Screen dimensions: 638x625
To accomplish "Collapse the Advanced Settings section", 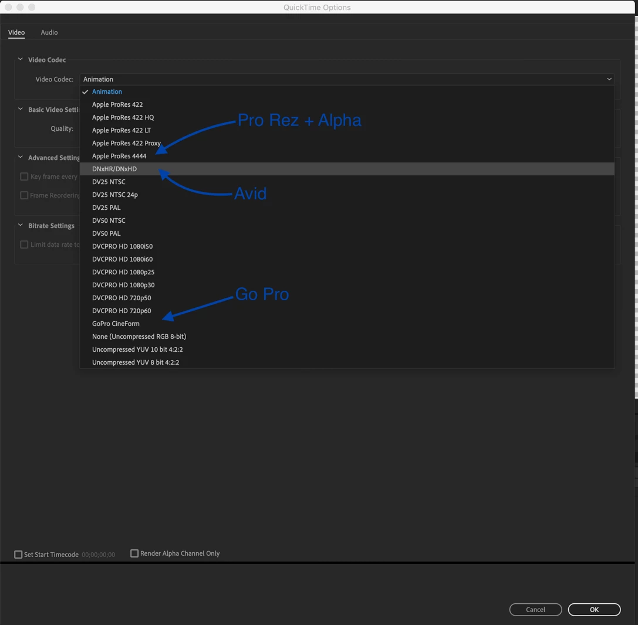I will (x=21, y=157).
